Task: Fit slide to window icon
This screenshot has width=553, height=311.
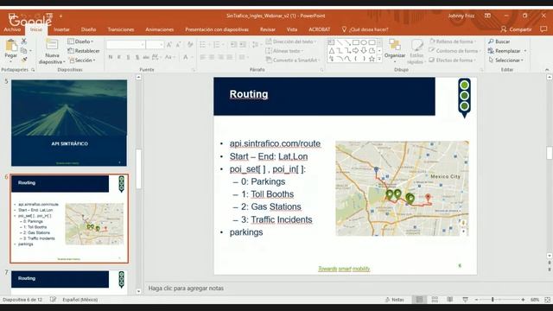Action: click(x=547, y=300)
